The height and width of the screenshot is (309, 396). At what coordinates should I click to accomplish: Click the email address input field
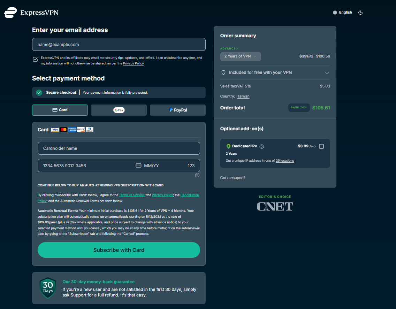tap(119, 44)
